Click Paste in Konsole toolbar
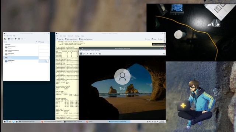The width and height of the screenshot is (236, 132). click(x=154, y=39)
